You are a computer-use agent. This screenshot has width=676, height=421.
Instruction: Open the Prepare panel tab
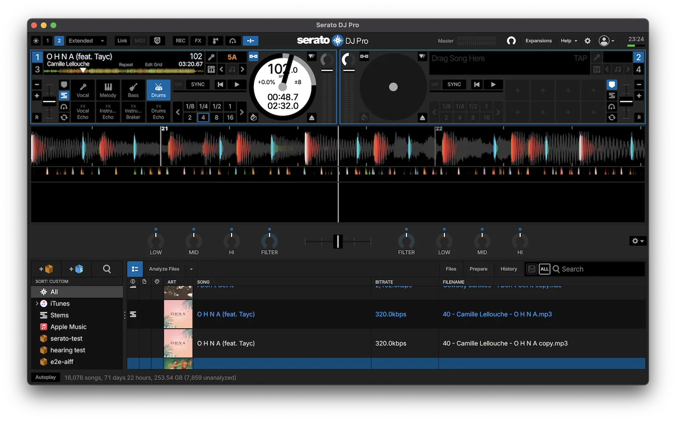478,269
